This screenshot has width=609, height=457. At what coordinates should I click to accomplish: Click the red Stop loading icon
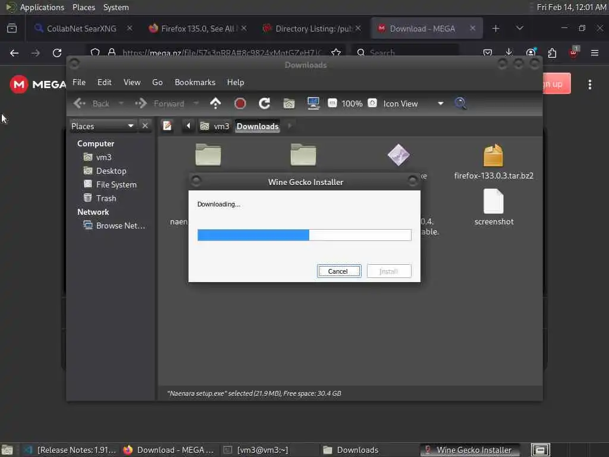(240, 104)
